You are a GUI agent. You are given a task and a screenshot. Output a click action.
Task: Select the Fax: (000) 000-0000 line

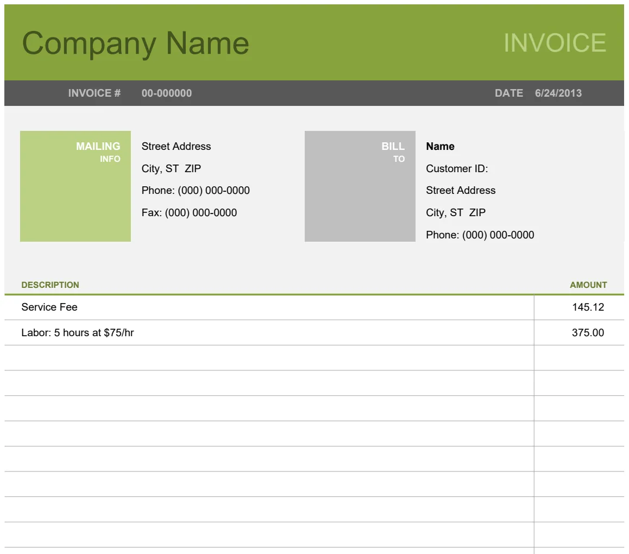tap(189, 212)
